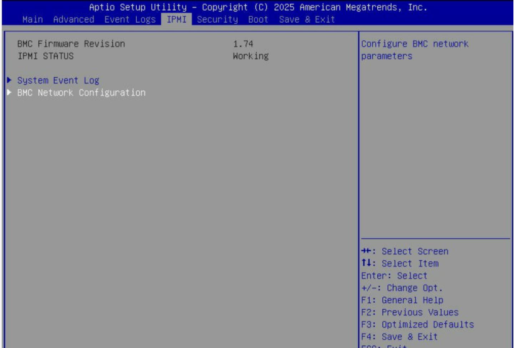Click the F1: General Help hint
This screenshot has width=514, height=348.
[402, 300]
